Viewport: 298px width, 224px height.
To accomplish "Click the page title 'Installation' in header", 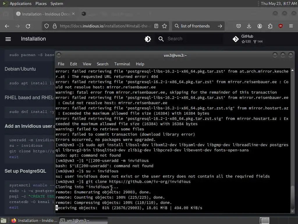I will (x=33, y=39).
